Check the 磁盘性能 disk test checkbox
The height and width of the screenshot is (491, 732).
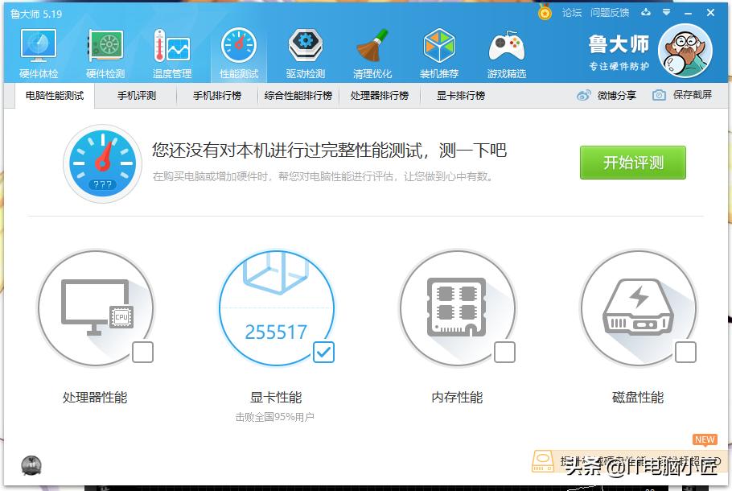pyautogui.click(x=686, y=353)
